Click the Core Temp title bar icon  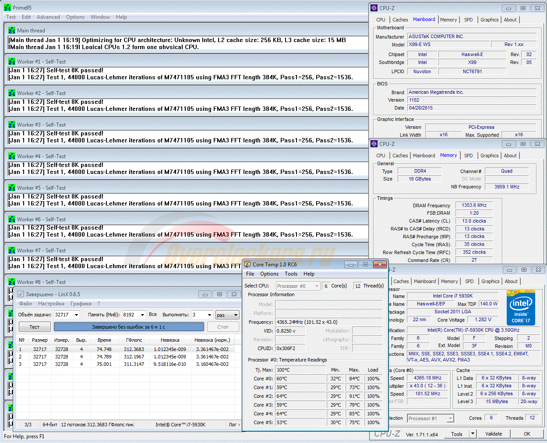[247, 264]
